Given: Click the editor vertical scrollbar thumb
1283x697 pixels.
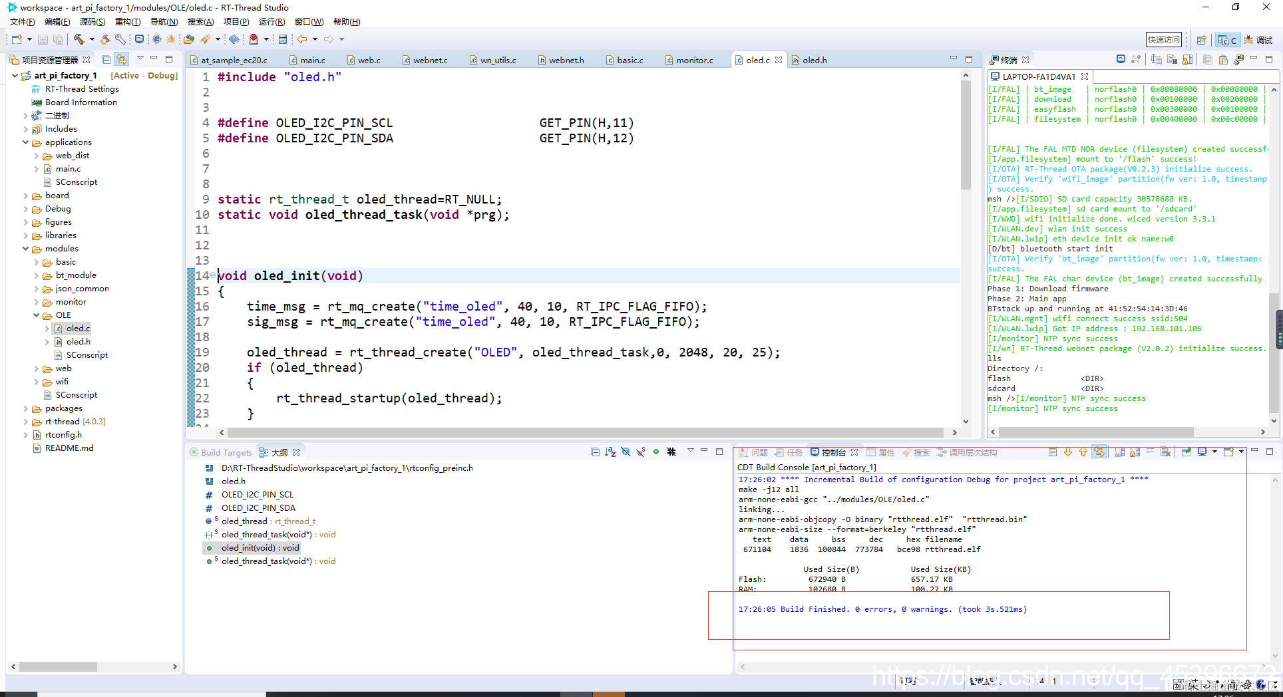Looking at the screenshot, I should [x=966, y=135].
